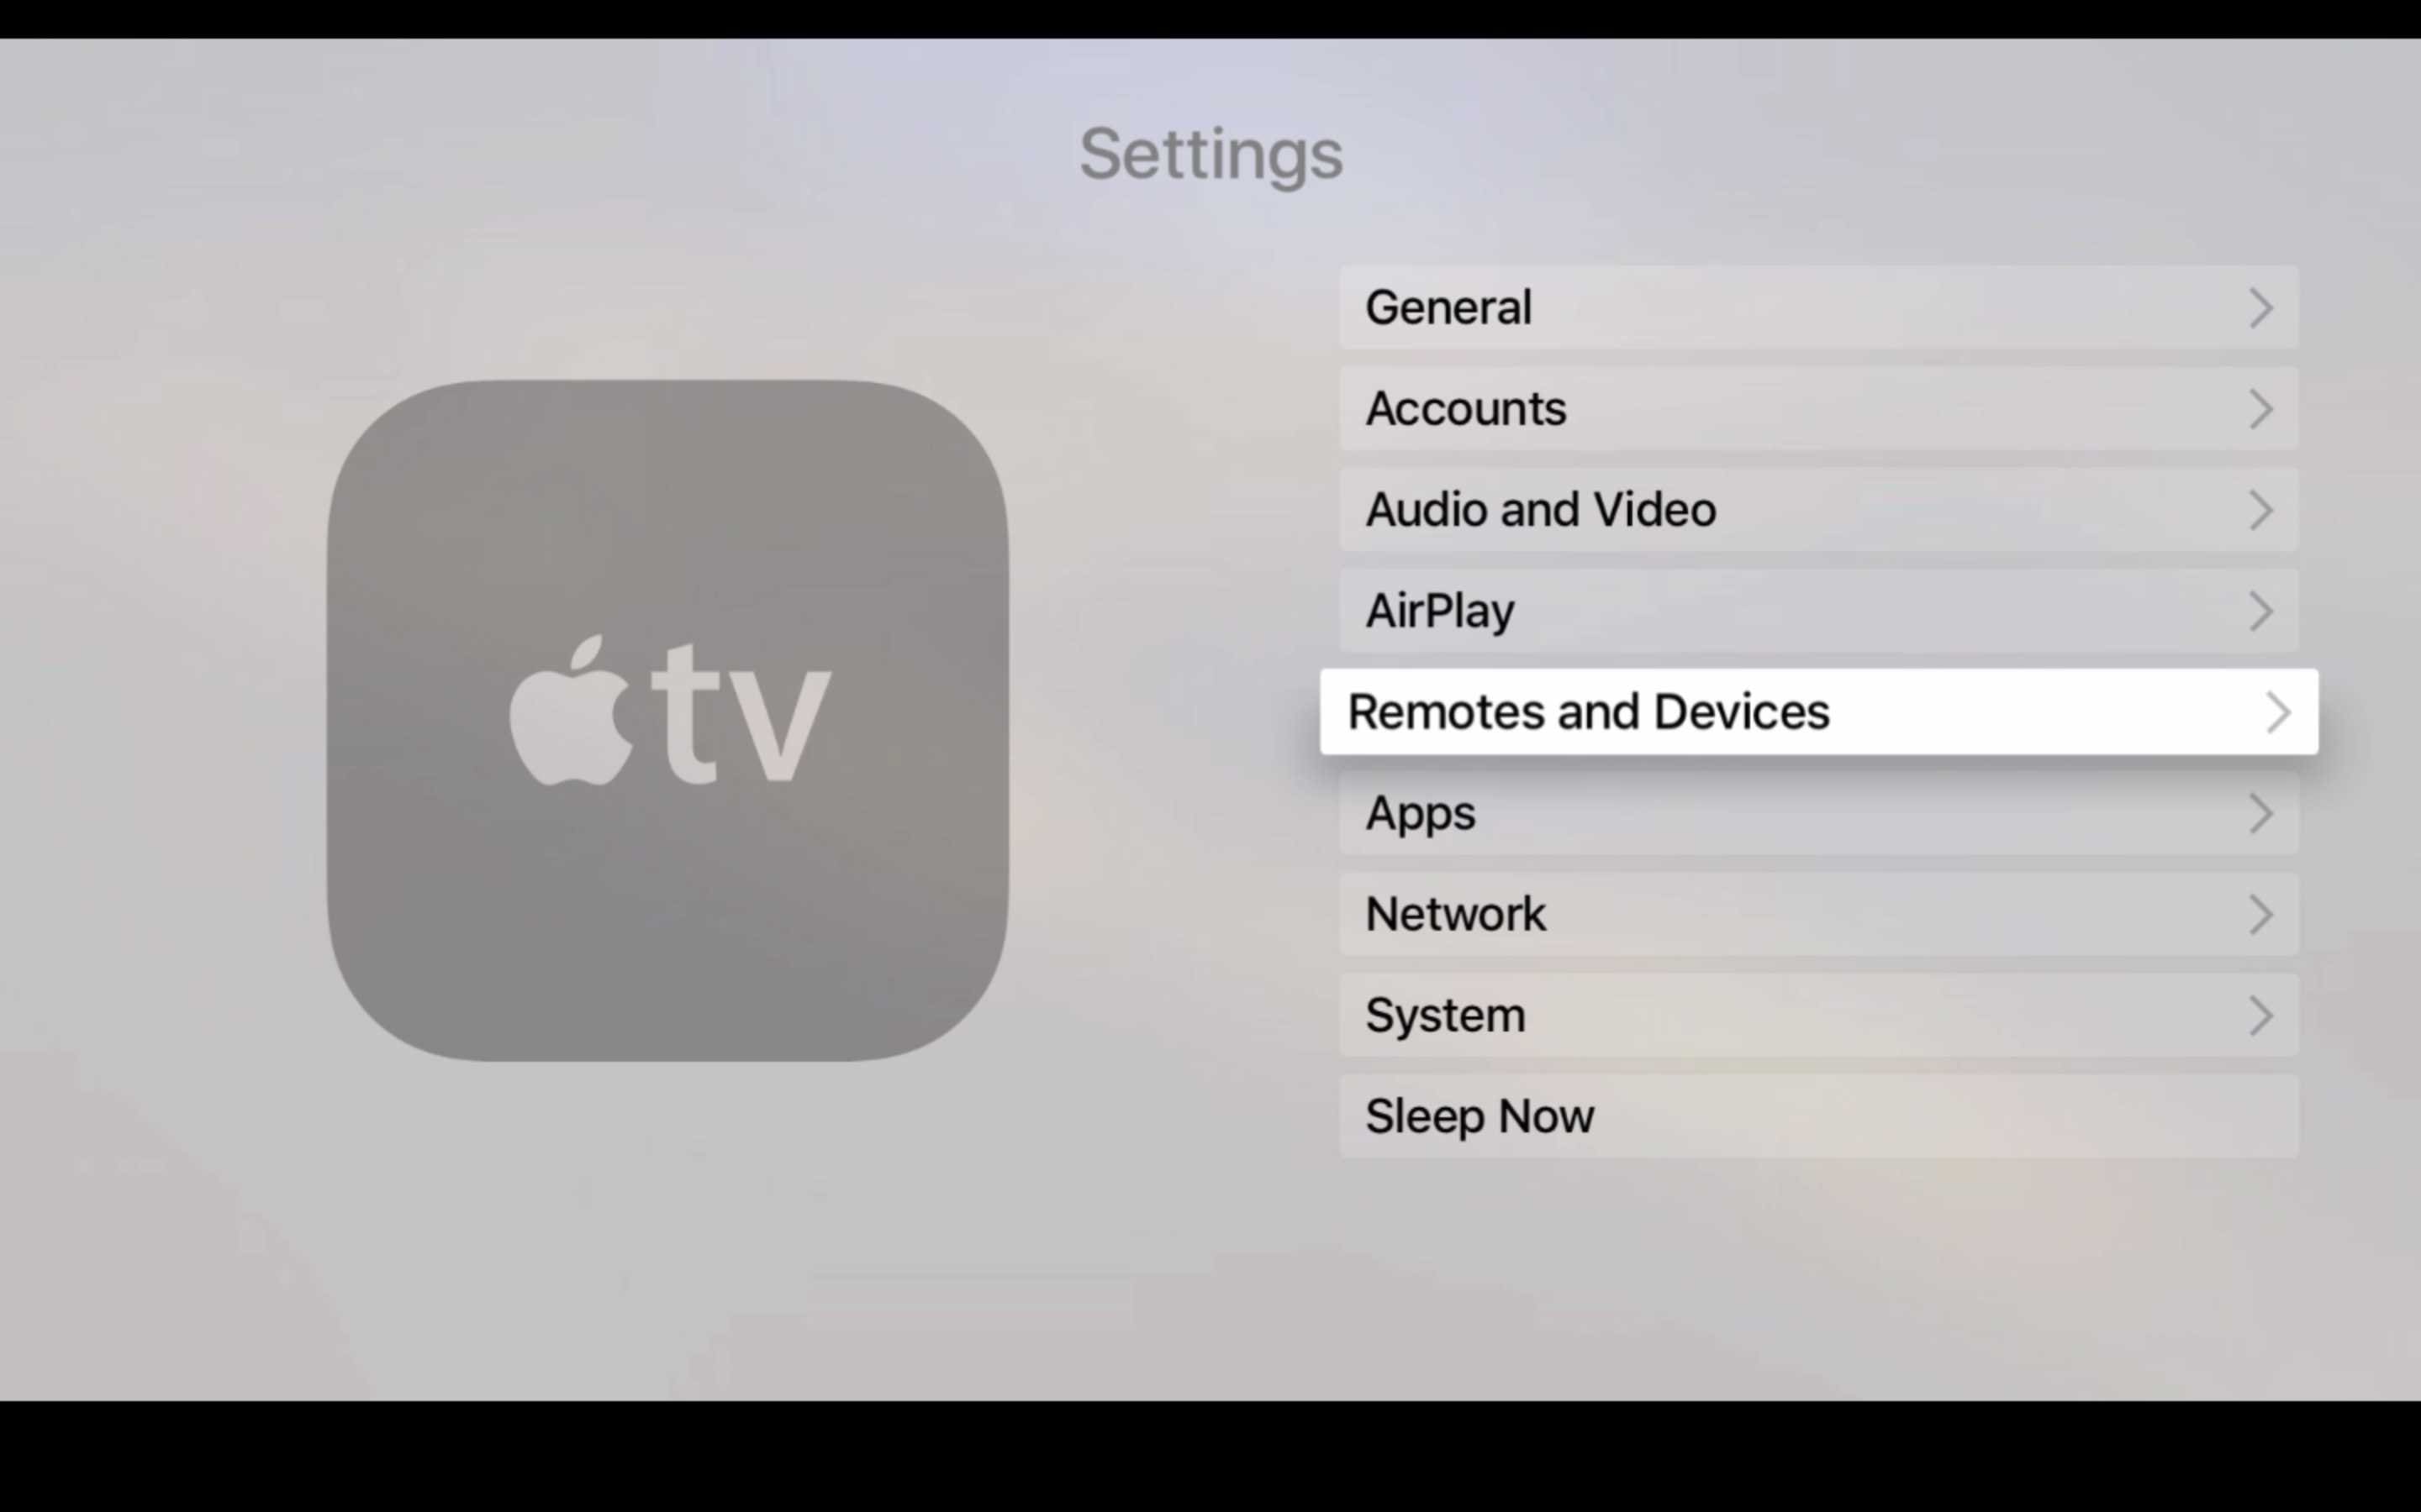The width and height of the screenshot is (2421, 1512).
Task: Toggle the Settings menu visibility
Action: tap(1210, 153)
